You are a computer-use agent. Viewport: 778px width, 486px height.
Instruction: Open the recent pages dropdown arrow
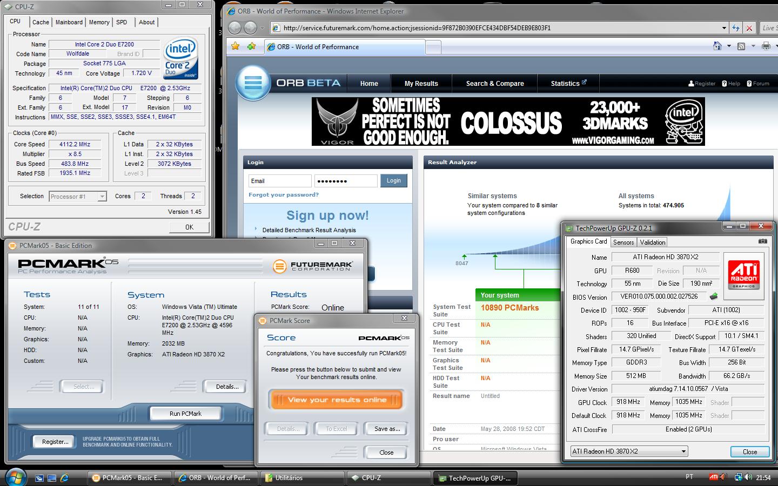(263, 28)
